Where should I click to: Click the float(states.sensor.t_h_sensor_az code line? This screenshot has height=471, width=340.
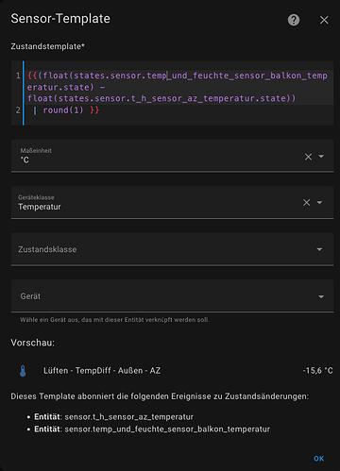click(161, 98)
